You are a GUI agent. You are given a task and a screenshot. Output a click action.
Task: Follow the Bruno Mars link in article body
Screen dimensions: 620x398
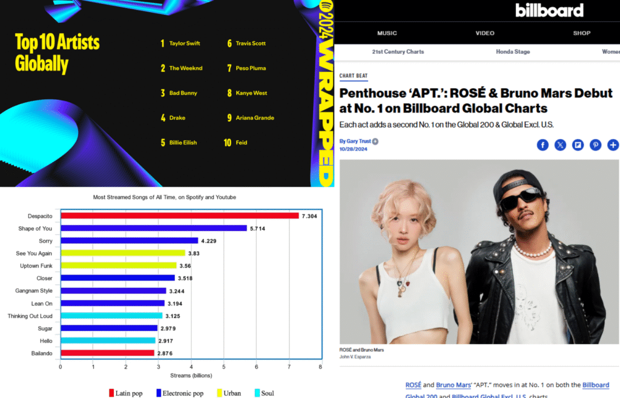click(x=453, y=385)
